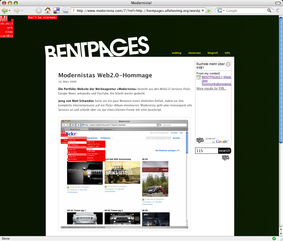Click the result favicon beside BENTPAGES link
The height and width of the screenshot is (241, 283).
tap(199, 78)
